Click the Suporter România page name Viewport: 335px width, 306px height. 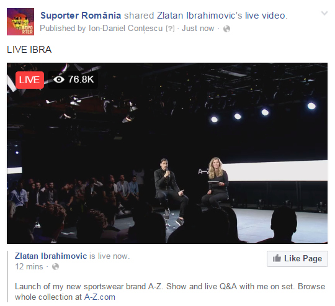click(81, 16)
